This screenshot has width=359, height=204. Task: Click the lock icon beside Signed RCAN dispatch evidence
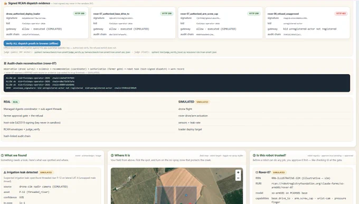point(5,3)
